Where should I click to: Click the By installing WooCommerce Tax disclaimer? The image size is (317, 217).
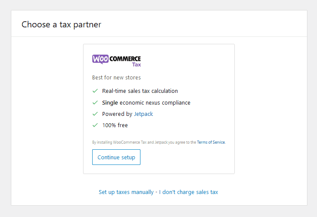(x=144, y=142)
